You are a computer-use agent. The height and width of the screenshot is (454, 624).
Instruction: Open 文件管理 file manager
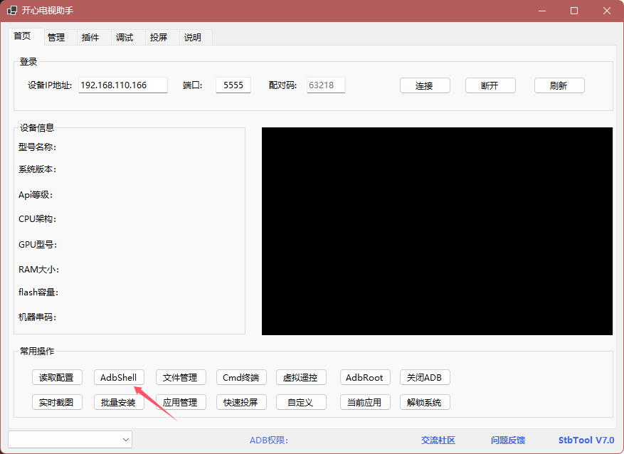click(x=180, y=378)
